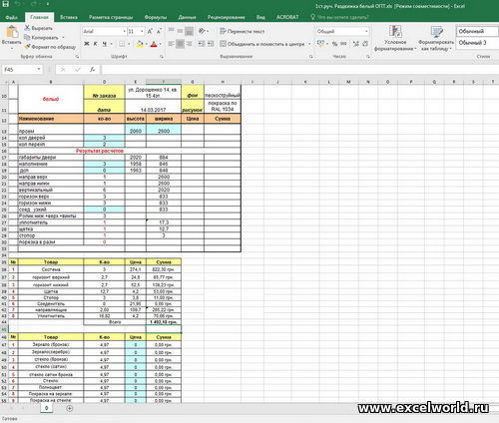Switch to the Вставка ribbon tab
The height and width of the screenshot is (423, 499).
(69, 17)
